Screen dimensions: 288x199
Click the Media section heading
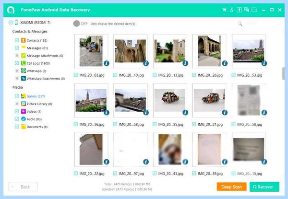pyautogui.click(x=18, y=87)
